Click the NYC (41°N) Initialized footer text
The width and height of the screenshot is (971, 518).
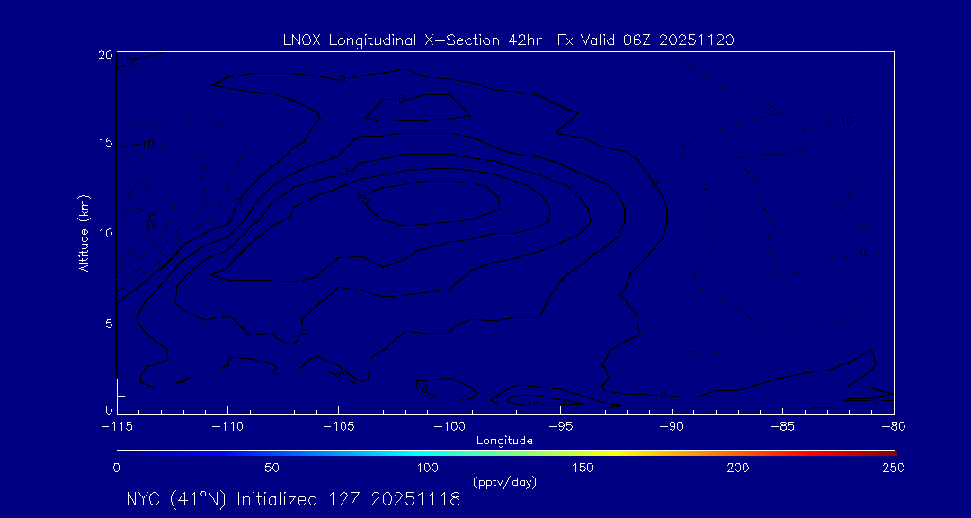click(x=293, y=499)
